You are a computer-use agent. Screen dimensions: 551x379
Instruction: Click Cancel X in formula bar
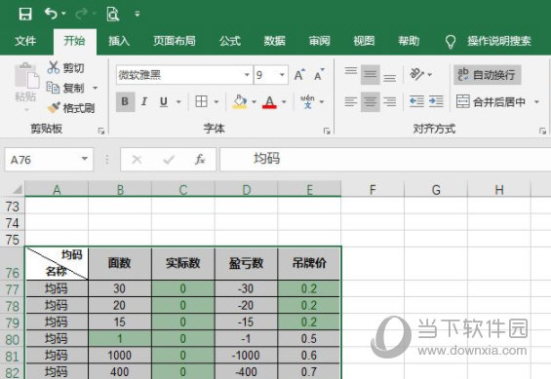coord(137,160)
